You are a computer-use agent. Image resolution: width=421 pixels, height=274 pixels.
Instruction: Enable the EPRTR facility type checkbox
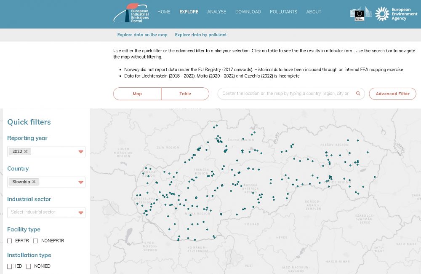click(10, 241)
